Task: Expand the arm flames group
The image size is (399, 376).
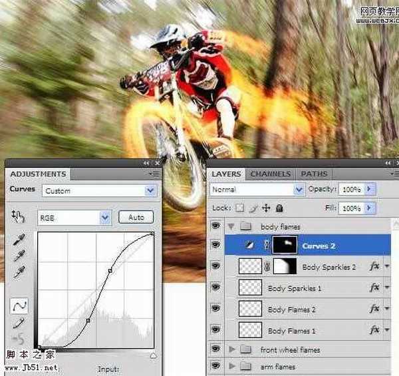Action: click(x=232, y=366)
